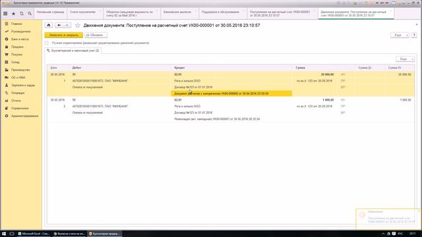
Task: Close the form with the x under tabs
Action: tap(417, 24)
